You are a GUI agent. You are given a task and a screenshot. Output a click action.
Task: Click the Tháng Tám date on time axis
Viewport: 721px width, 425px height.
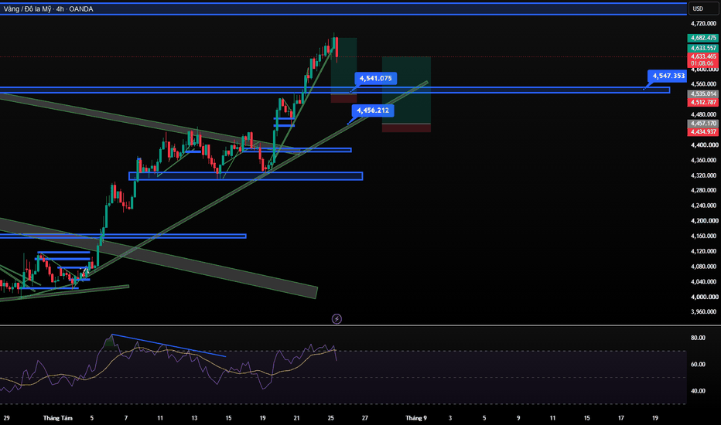click(58, 417)
